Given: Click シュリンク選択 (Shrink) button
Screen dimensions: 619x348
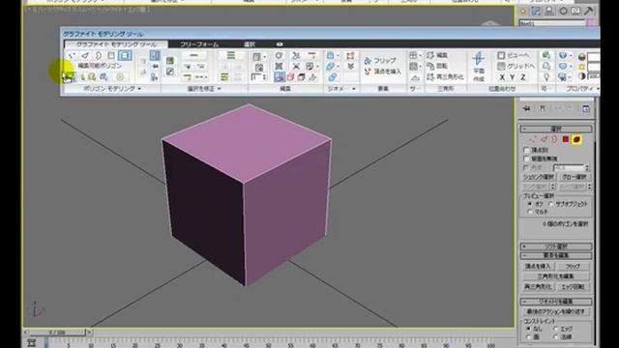Looking at the screenshot, I should point(539,177).
